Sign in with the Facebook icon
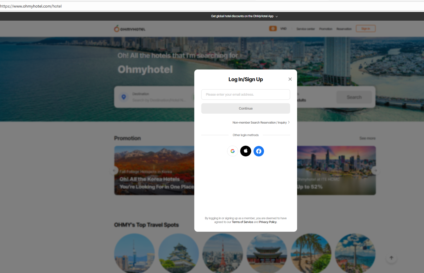 (259, 151)
